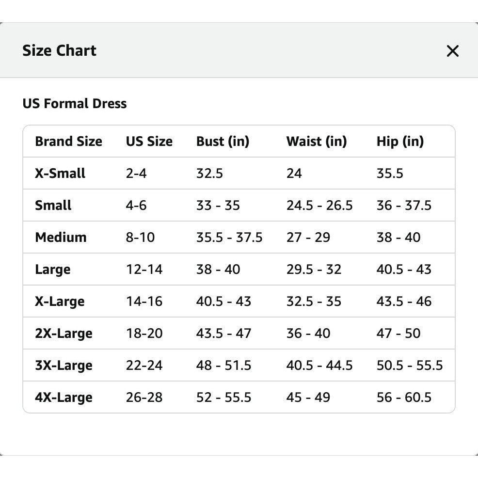The height and width of the screenshot is (478, 478).
Task: Select the 3X-Large bust range '48 - 51.5'
Action: pyautogui.click(x=223, y=366)
